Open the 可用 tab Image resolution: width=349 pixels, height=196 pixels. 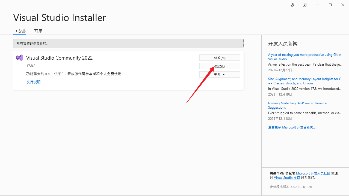tap(38, 31)
